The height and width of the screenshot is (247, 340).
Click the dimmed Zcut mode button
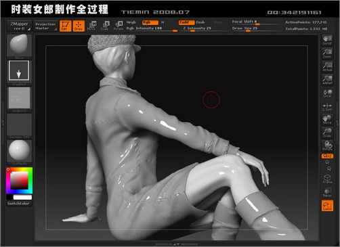(x=218, y=22)
